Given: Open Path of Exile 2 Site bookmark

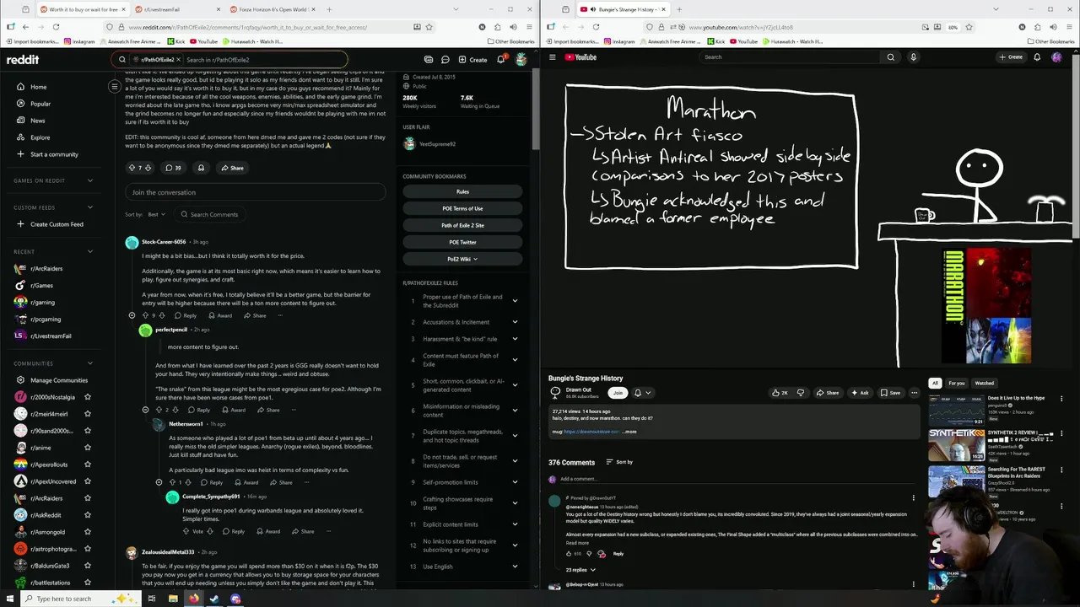Looking at the screenshot, I should click(x=462, y=225).
